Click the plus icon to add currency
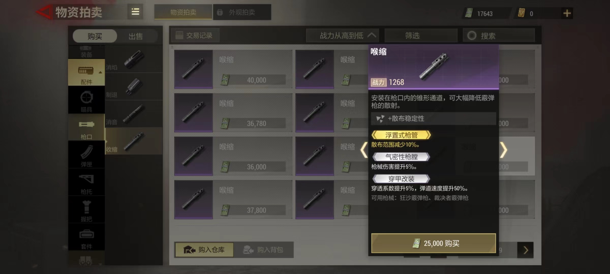610x274 pixels. pyautogui.click(x=567, y=13)
